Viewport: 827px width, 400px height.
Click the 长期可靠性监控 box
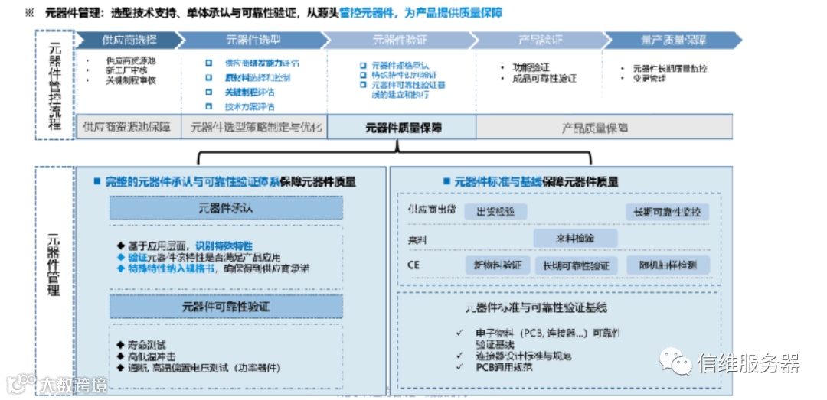667,211
